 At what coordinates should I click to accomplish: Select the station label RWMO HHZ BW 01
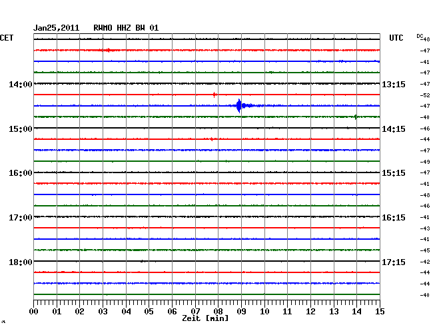click(x=126, y=28)
